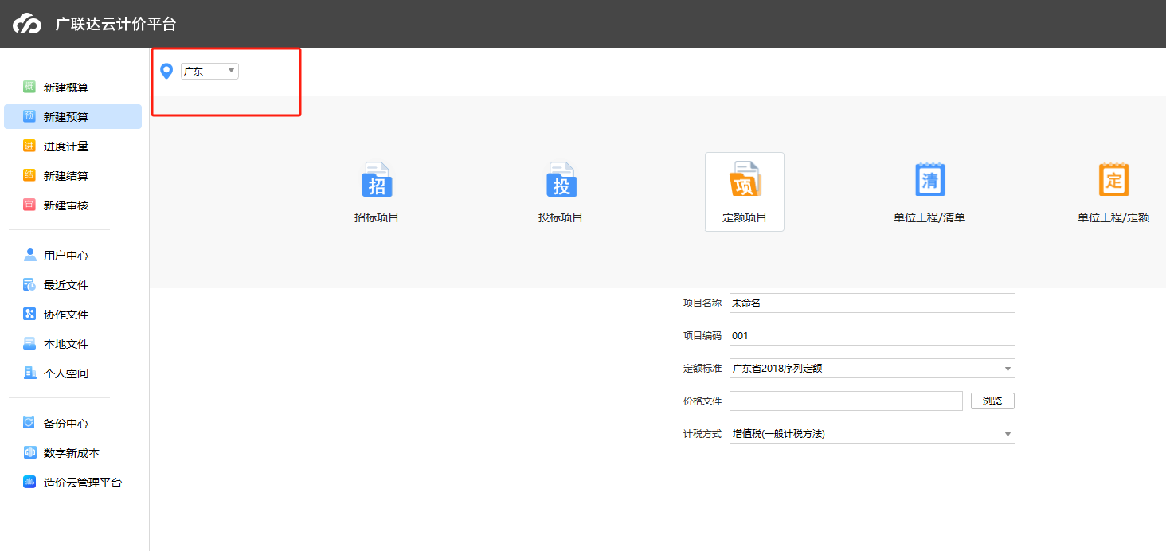Click the Glodon cloud logo icon
1166x551 pixels.
[26, 24]
